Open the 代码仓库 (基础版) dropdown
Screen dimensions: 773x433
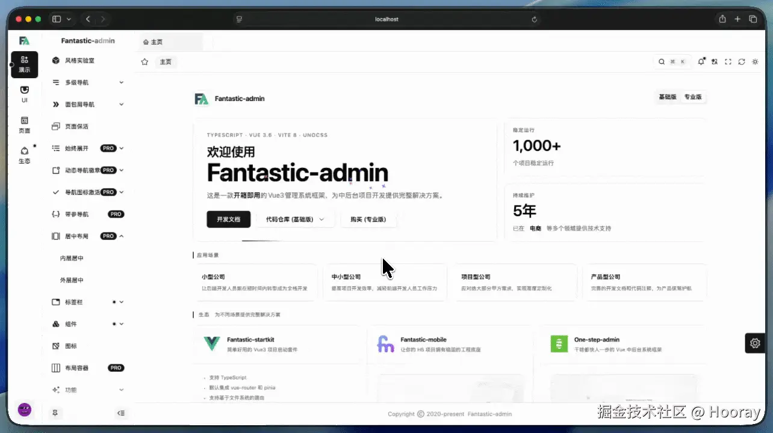295,220
